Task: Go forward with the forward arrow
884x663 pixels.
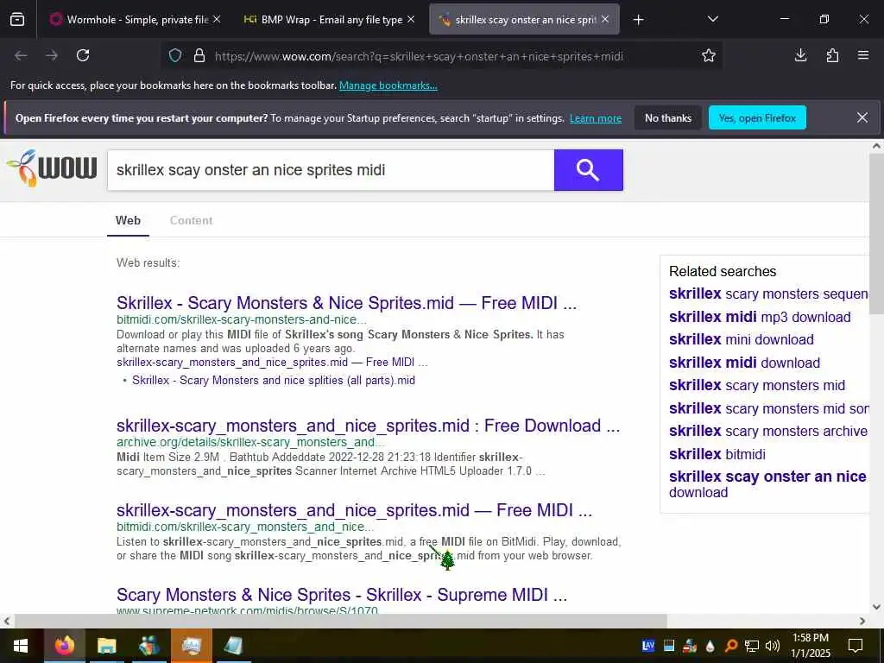Action: click(52, 55)
